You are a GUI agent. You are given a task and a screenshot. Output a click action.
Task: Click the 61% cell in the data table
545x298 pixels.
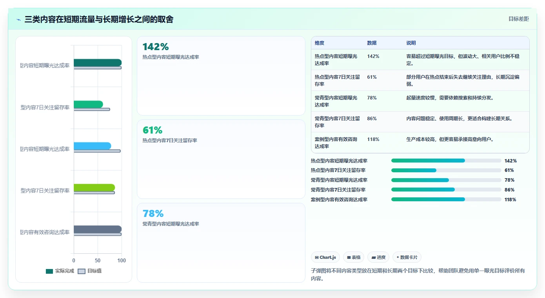click(x=372, y=77)
